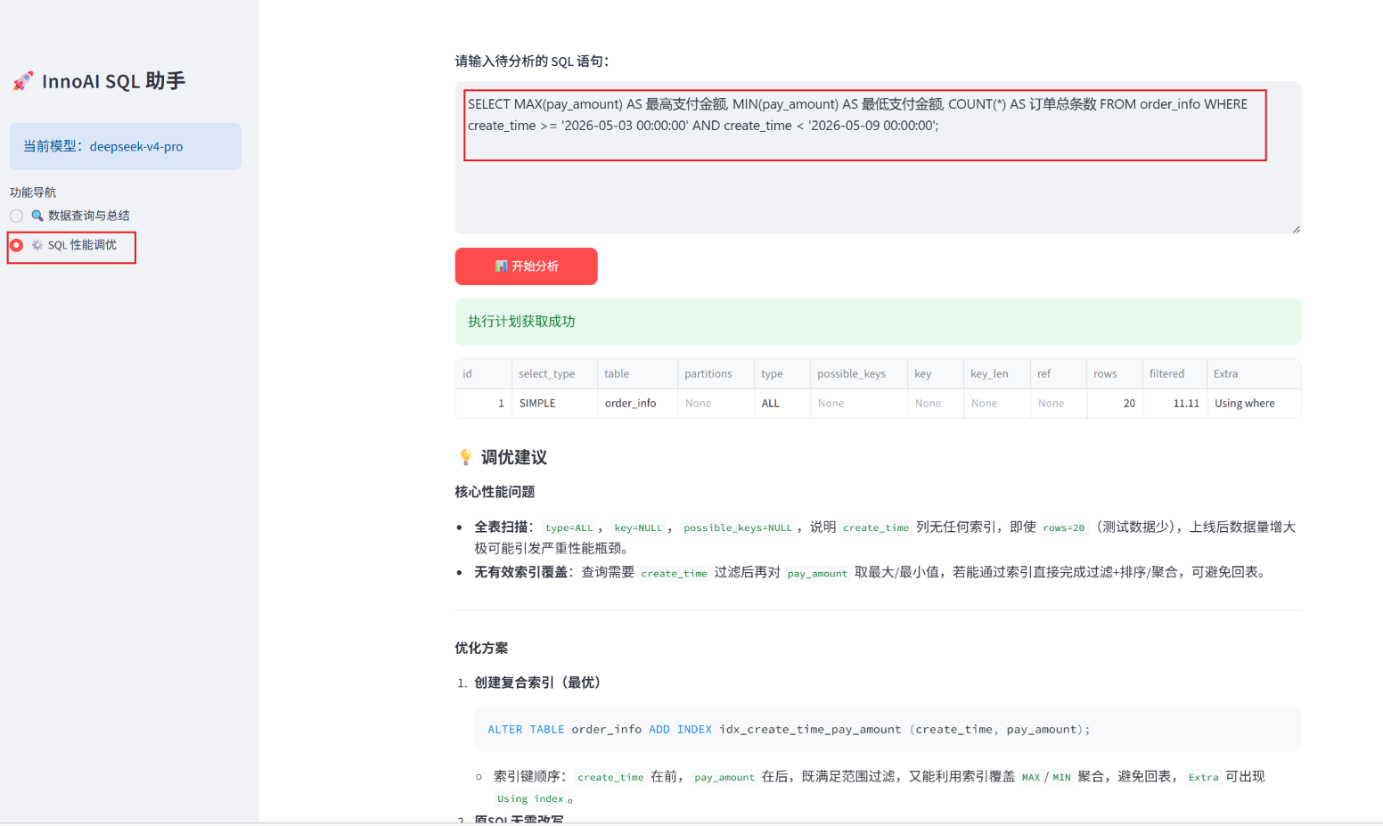
Task: Click the resize handle of the SQL text area
Action: [1296, 229]
